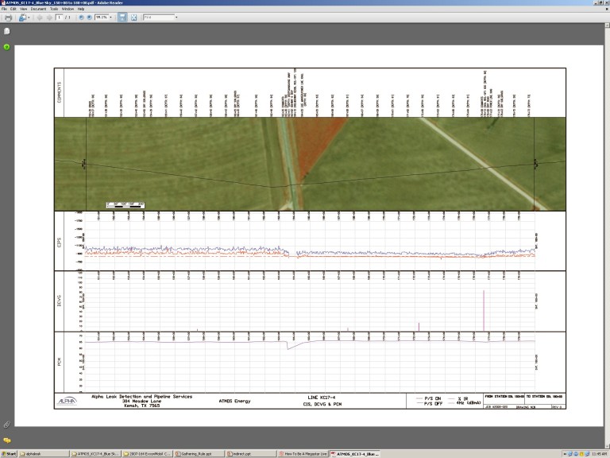
Task: Click the system tray clock
Action: click(x=600, y=454)
